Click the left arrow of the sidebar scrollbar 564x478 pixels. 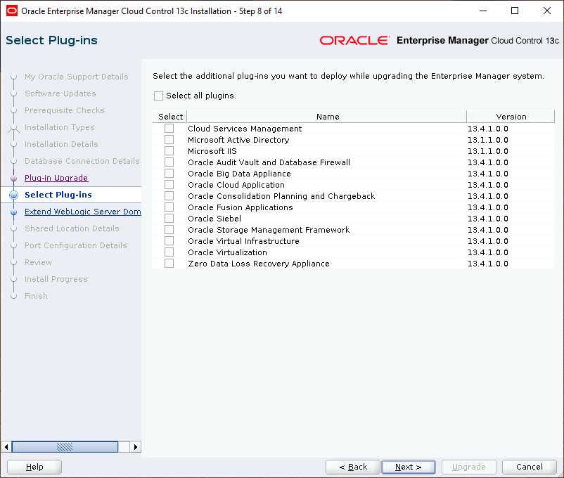pyautogui.click(x=6, y=447)
